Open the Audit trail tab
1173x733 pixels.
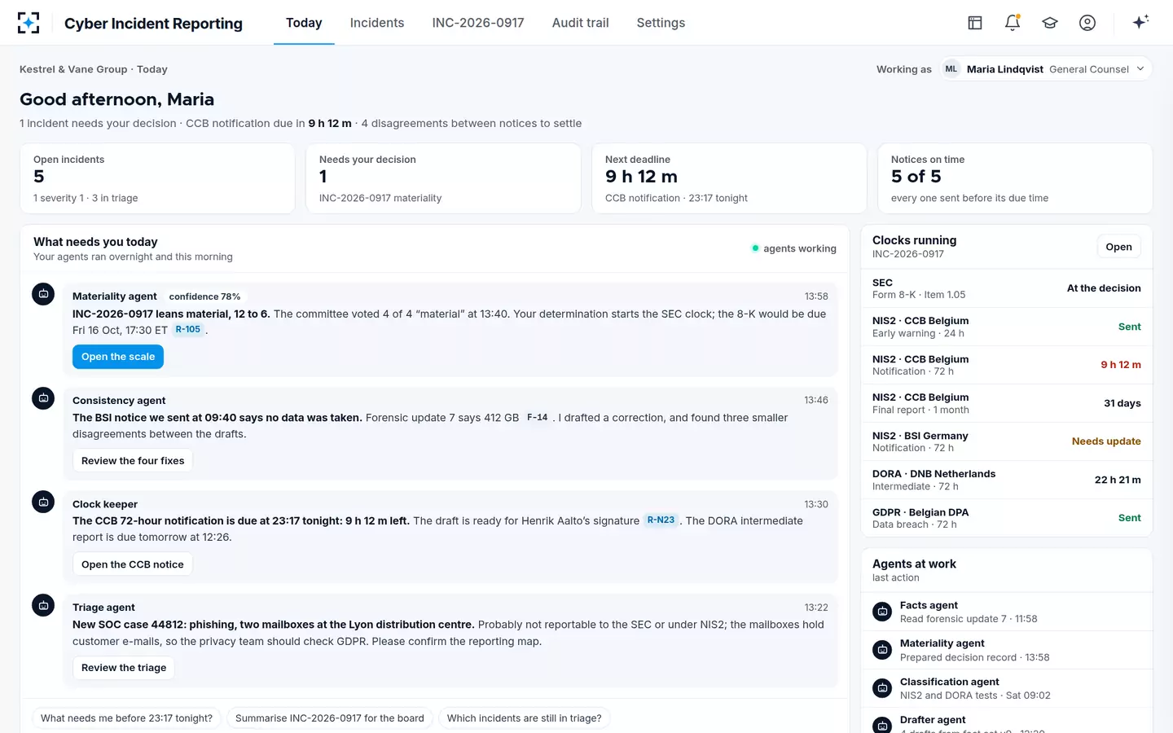(580, 23)
